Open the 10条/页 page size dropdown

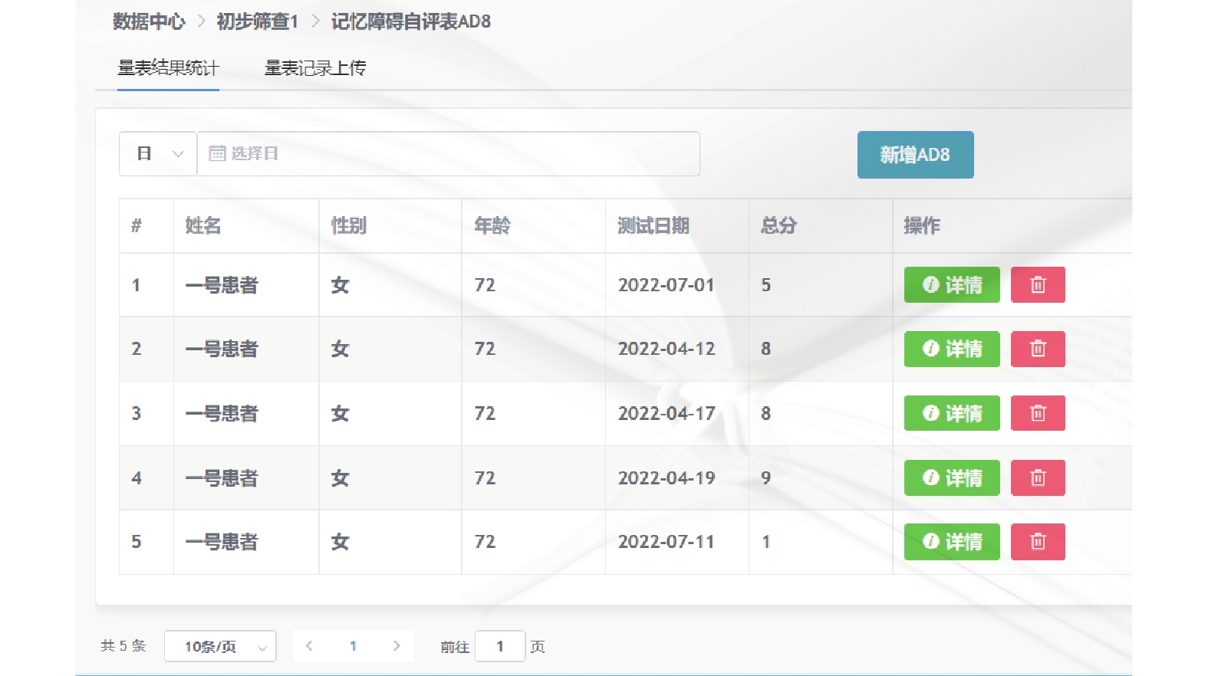[x=220, y=646]
